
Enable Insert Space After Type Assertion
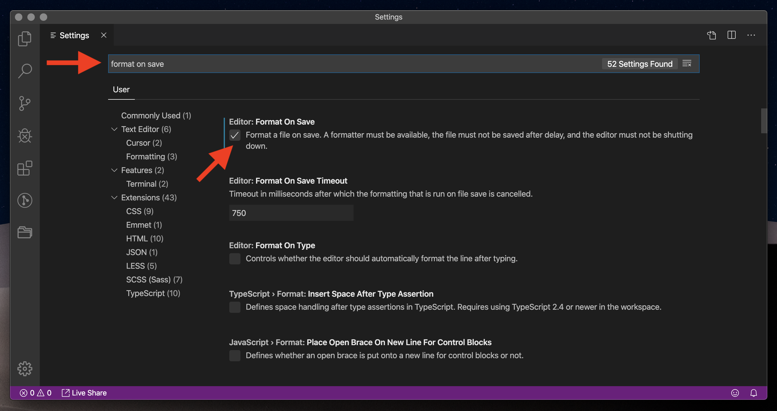235,307
